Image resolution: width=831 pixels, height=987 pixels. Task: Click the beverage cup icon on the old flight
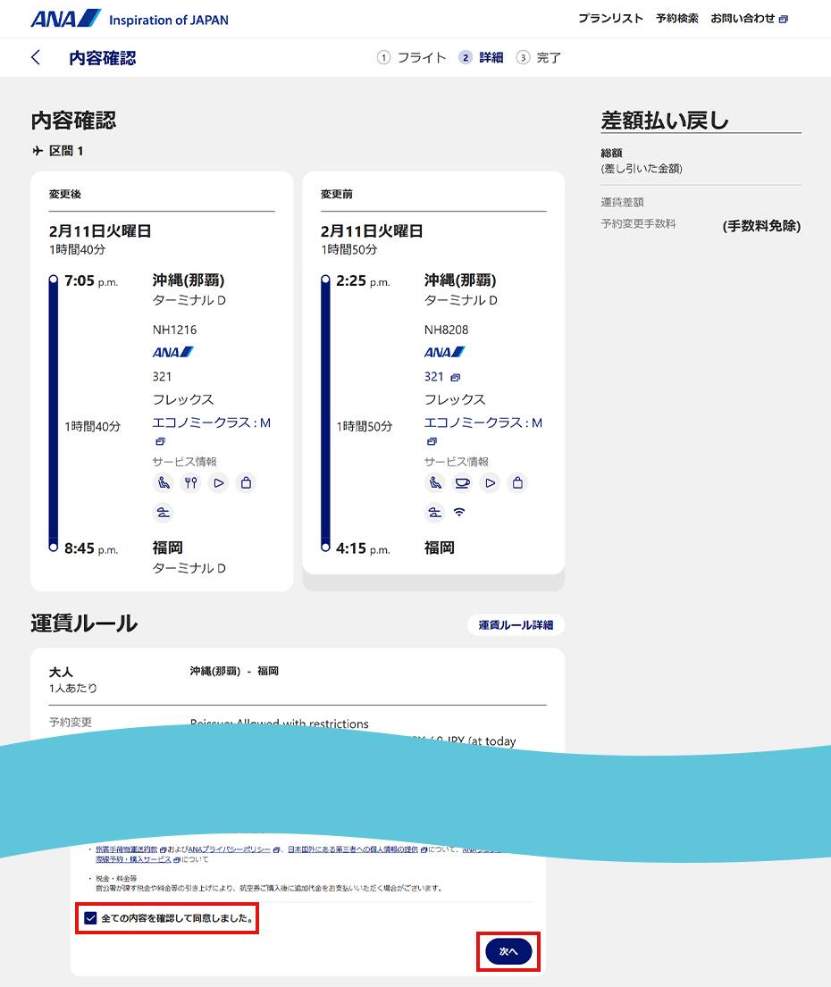pyautogui.click(x=462, y=482)
